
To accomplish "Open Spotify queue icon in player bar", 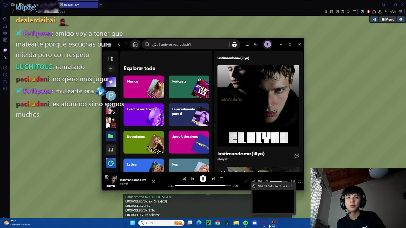I will click(253, 181).
